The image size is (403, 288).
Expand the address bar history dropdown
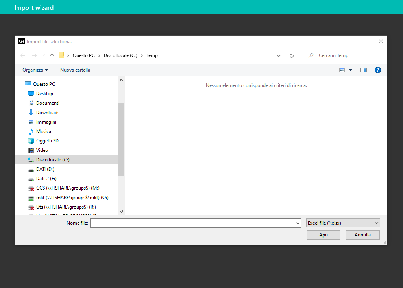tap(279, 56)
